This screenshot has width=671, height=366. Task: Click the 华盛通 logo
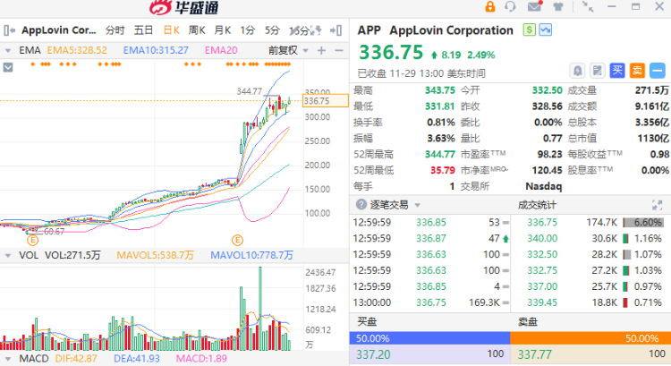184,7
